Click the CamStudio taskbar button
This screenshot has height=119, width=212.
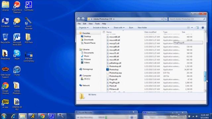click(52, 116)
